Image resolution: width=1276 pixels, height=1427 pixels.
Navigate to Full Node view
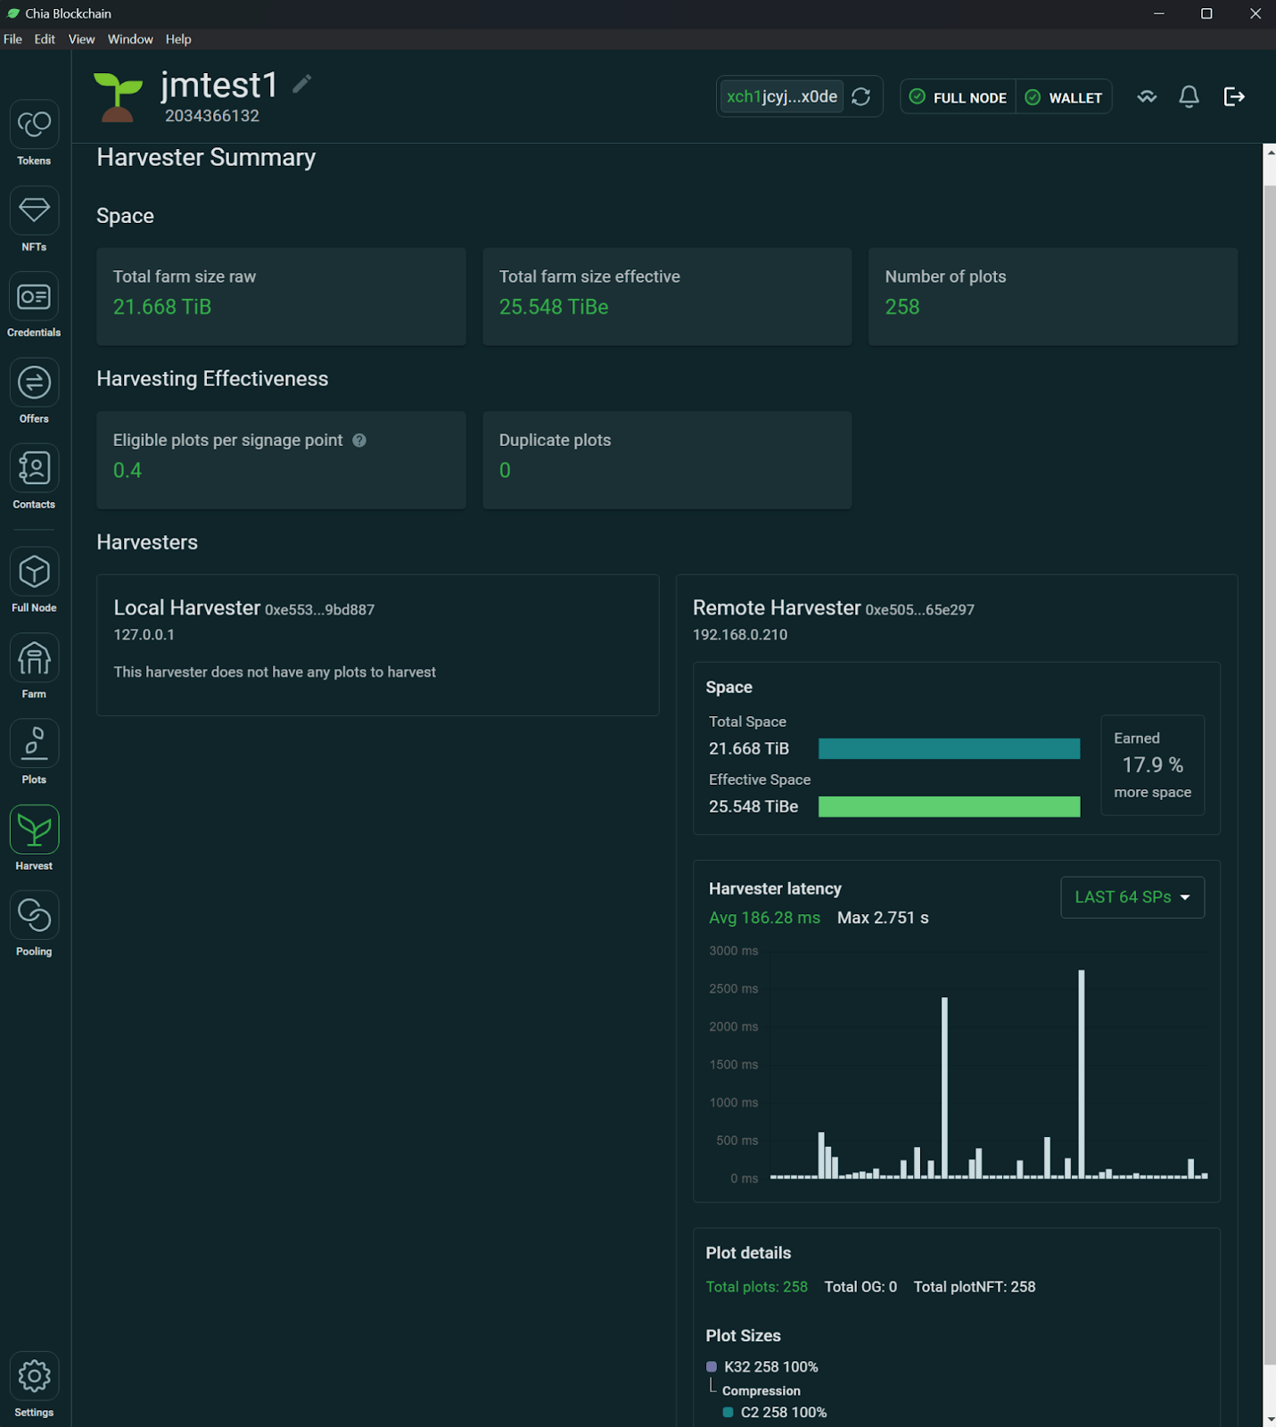(x=34, y=573)
